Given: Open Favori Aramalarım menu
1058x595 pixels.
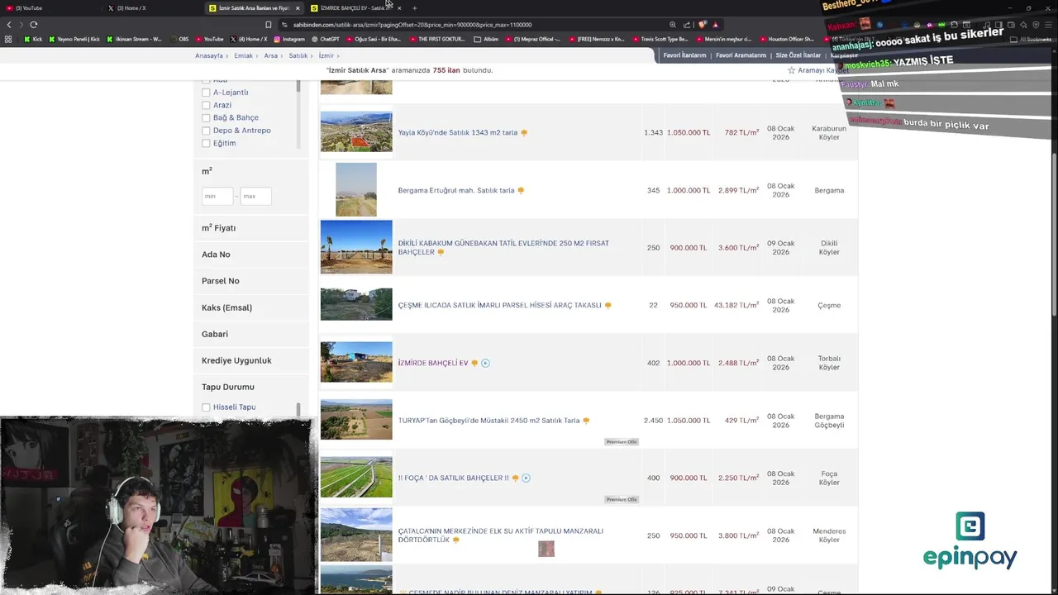Looking at the screenshot, I should tap(741, 55).
